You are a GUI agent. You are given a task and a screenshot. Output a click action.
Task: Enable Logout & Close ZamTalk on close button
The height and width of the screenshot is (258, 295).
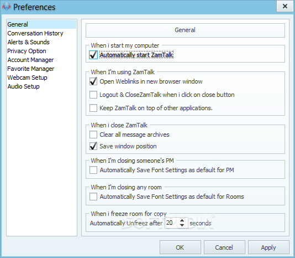coord(93,95)
